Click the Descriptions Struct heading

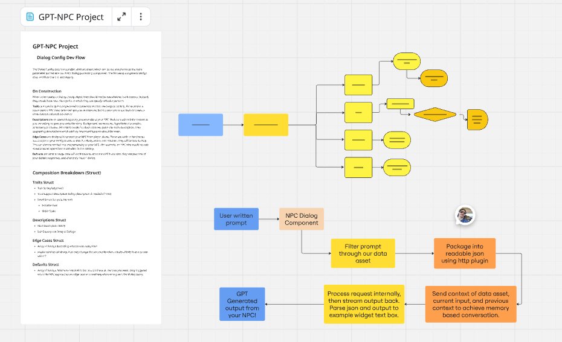(49, 220)
